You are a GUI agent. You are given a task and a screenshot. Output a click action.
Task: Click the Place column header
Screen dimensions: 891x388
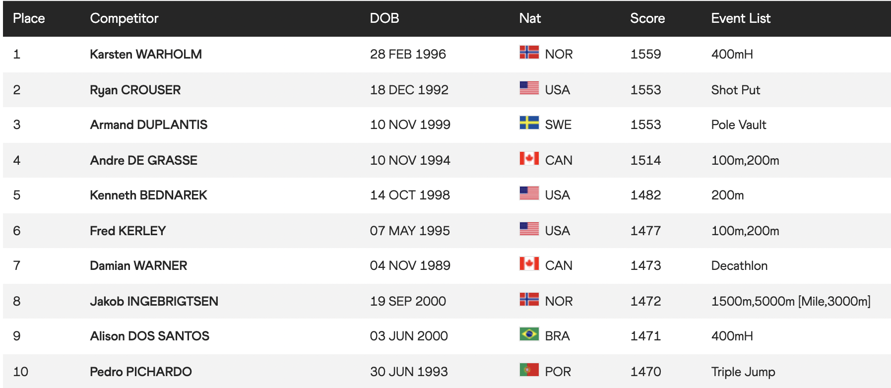point(29,18)
